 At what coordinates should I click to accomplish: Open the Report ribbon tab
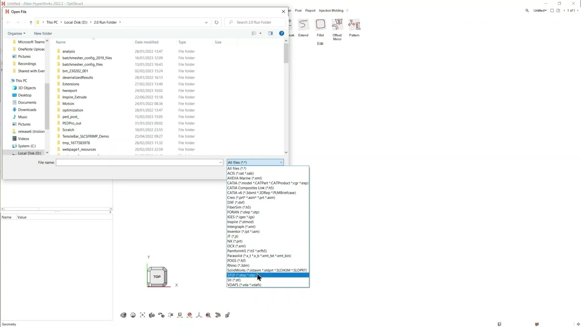tap(310, 10)
